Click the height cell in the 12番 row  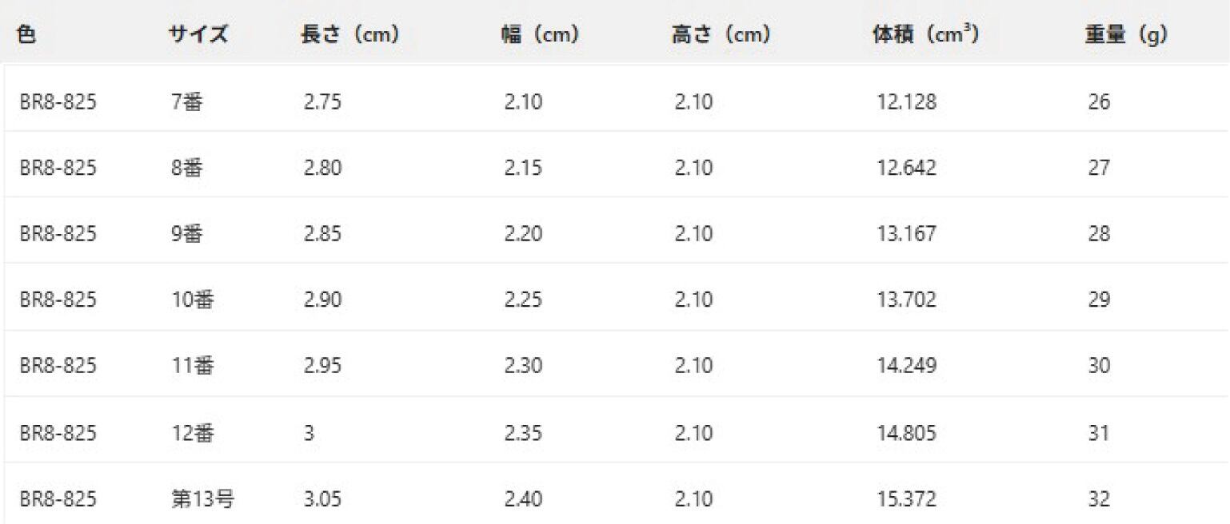click(x=693, y=433)
